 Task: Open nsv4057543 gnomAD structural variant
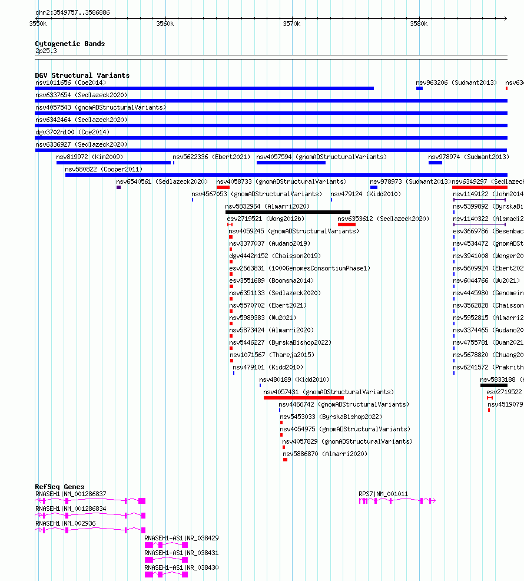(100, 107)
